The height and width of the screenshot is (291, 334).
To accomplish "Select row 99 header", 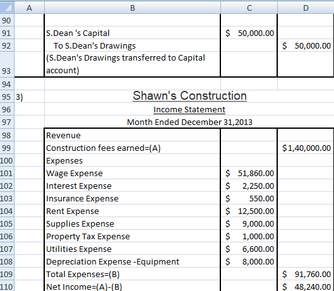I will pyautogui.click(x=7, y=148).
